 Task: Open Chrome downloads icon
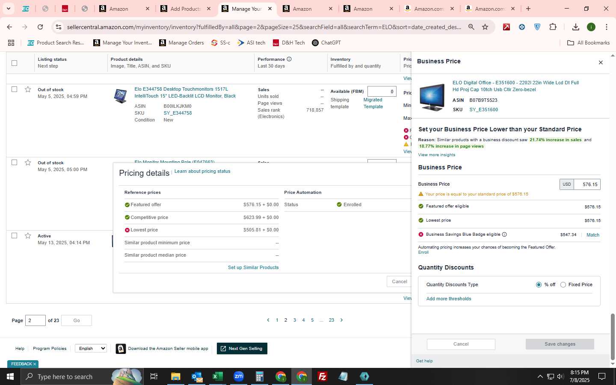coord(576,27)
